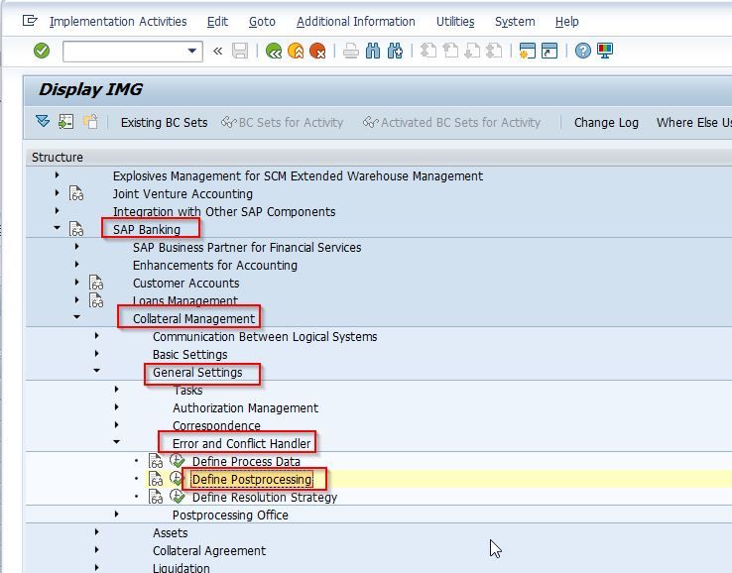Open documentation icon for SAP Banking
This screenshot has width=732, height=573.
click(76, 229)
